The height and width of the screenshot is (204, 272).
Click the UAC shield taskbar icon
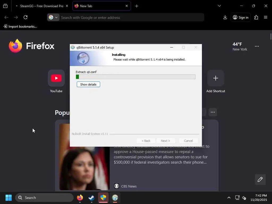103,198
